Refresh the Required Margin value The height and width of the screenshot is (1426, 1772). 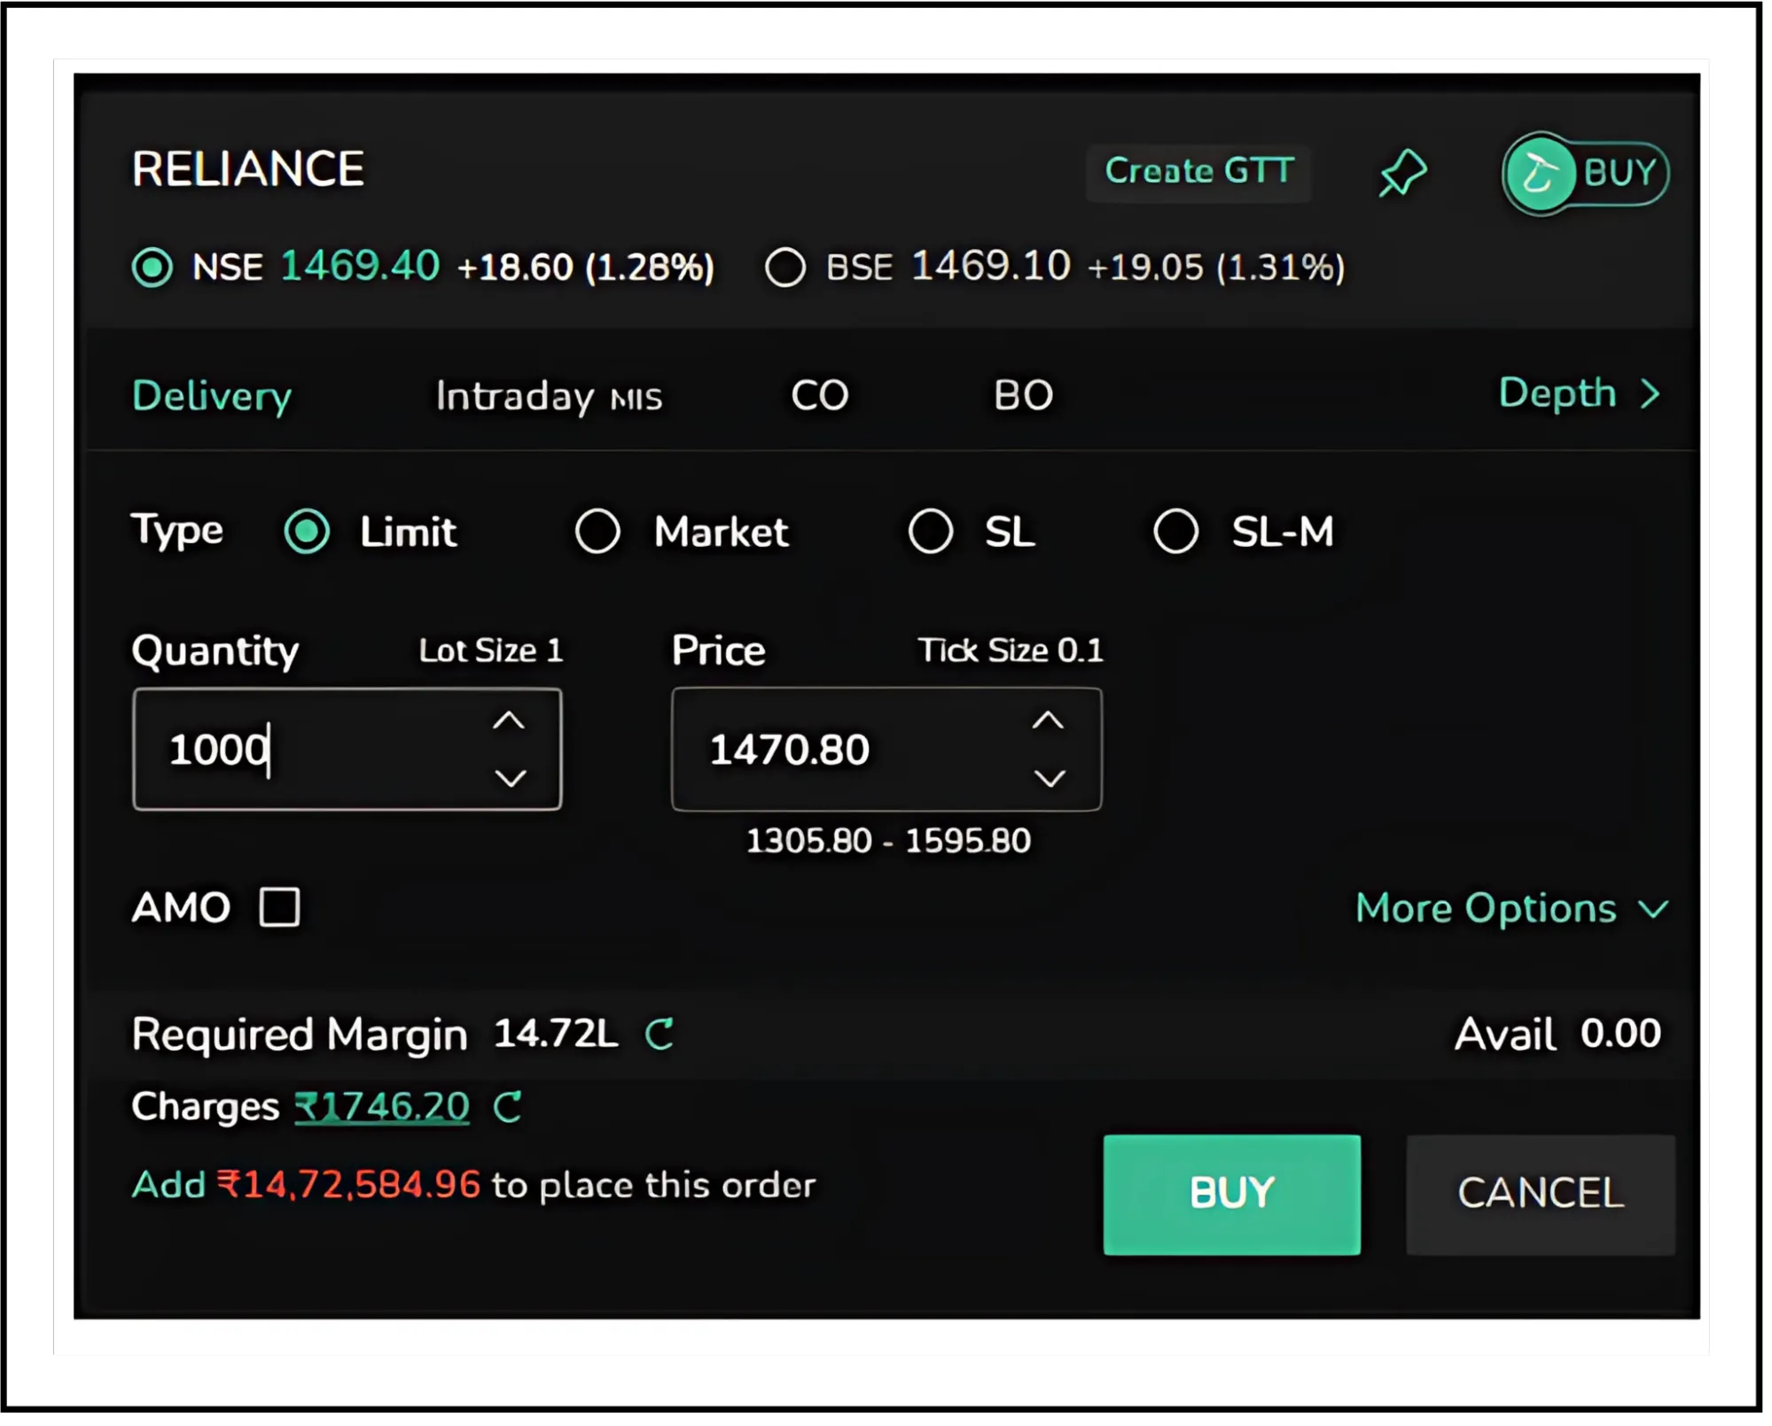[x=660, y=1034]
